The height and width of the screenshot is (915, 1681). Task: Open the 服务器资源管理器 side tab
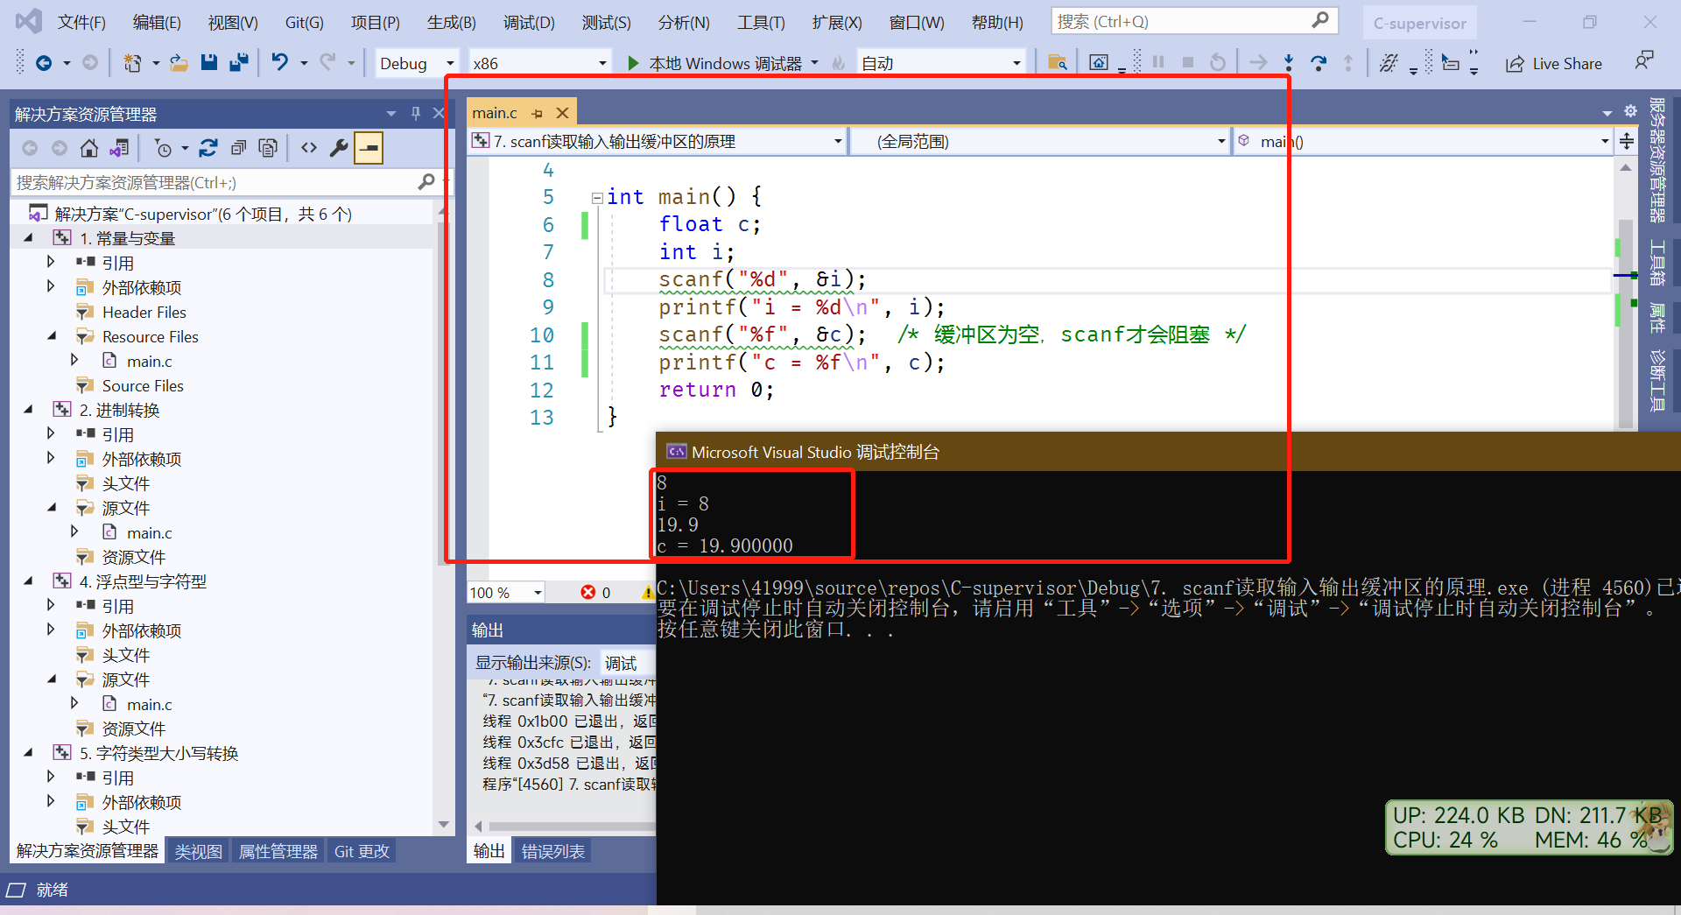(x=1656, y=159)
